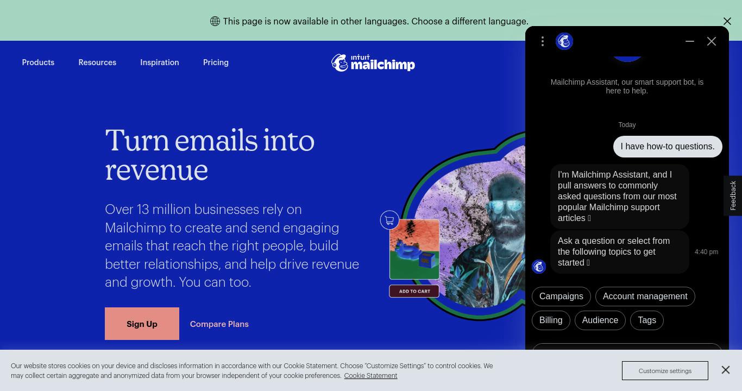
Task: Click the shopping cart icon on hero image
Action: [x=389, y=220]
